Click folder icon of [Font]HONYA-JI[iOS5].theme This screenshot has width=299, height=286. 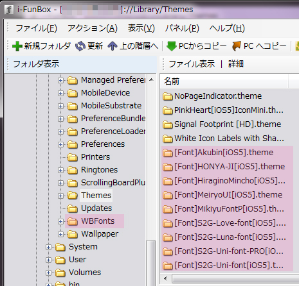[x=168, y=167]
